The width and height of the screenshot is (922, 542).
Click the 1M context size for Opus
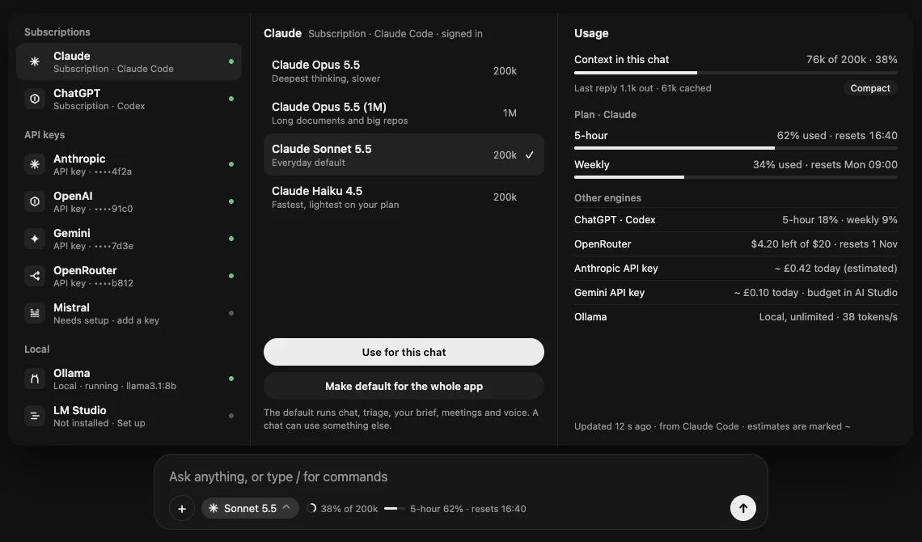510,113
